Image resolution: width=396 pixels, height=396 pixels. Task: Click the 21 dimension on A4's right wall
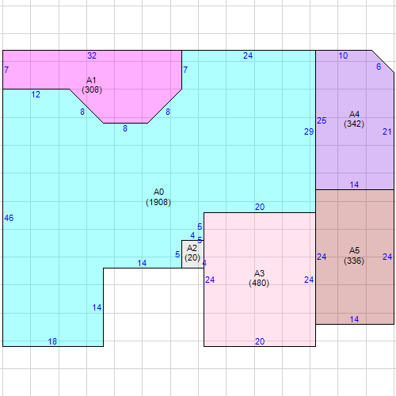coord(387,131)
